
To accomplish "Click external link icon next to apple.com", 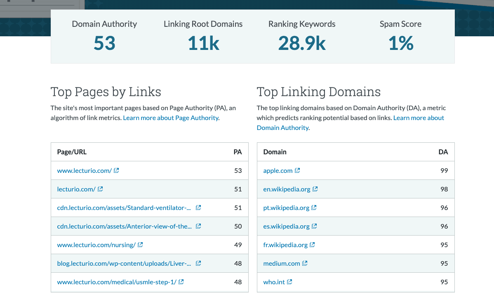I will point(297,170).
